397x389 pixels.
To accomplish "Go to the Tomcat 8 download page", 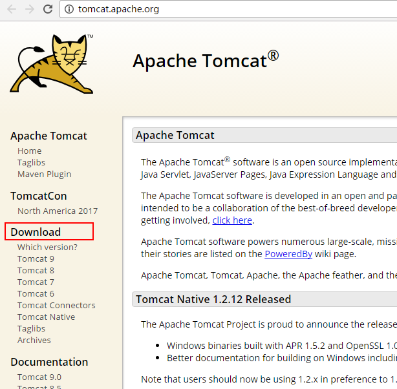I will point(36,270).
